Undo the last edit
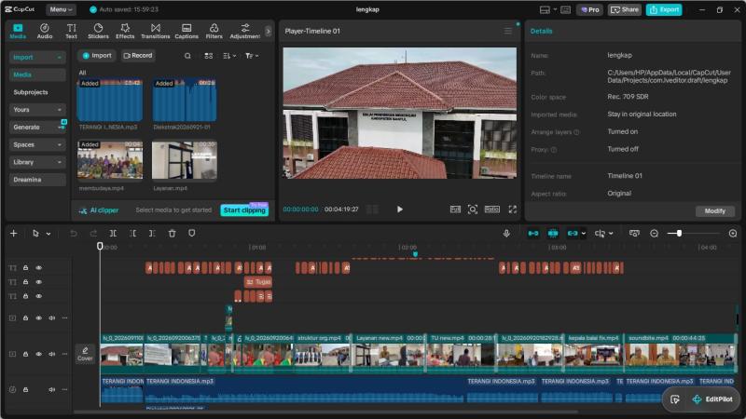The image size is (746, 419). [74, 234]
